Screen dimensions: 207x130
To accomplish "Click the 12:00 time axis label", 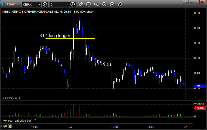I will click(115, 127).
